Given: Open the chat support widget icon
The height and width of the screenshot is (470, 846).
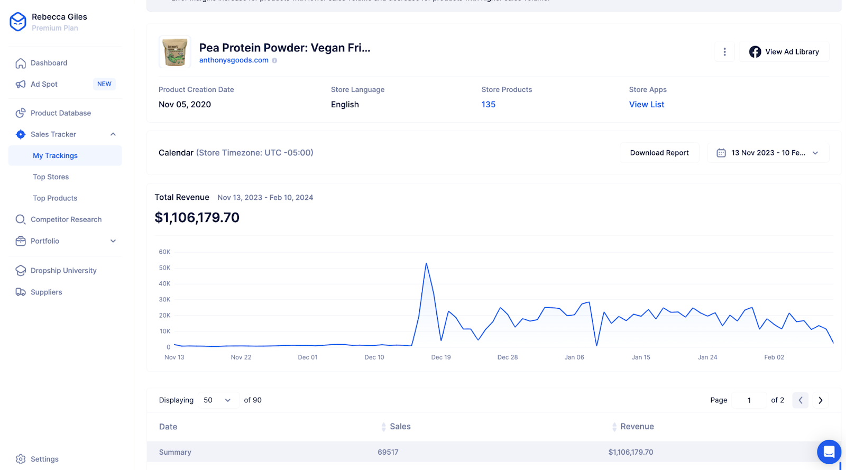Looking at the screenshot, I should (829, 452).
